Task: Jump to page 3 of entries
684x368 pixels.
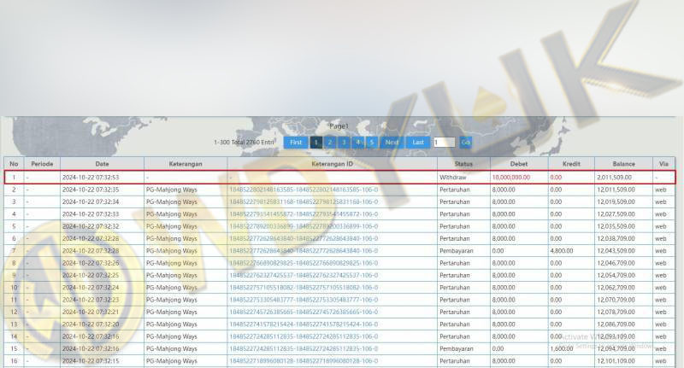Action: pyautogui.click(x=345, y=143)
